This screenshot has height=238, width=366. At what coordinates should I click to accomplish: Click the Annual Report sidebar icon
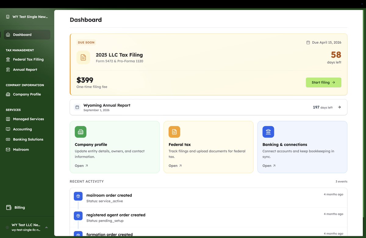tap(8, 70)
